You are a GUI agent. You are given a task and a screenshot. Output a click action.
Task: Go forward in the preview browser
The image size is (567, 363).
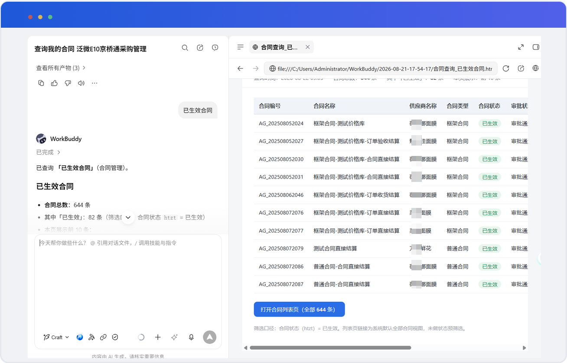pos(256,68)
